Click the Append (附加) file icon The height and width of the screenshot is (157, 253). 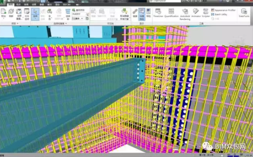(3, 11)
